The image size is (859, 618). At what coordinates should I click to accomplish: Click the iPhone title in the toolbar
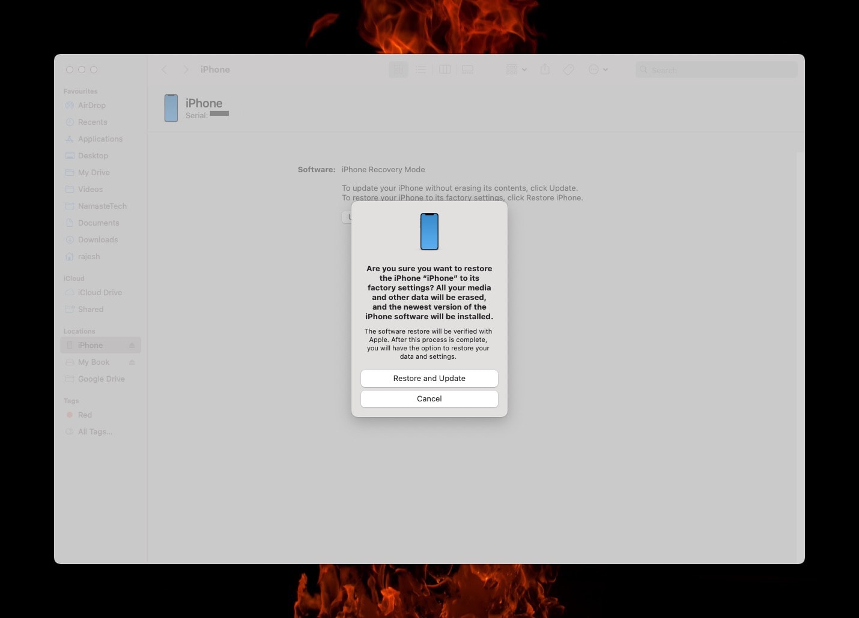[x=215, y=70]
